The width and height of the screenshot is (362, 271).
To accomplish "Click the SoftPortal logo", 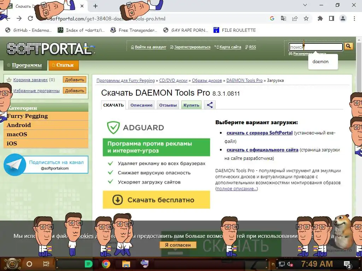I will click(x=51, y=49).
